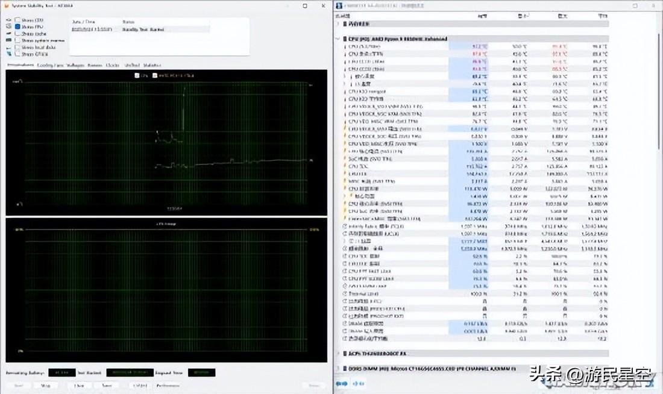Click the GPU icon beside Stress GPU(s)
The height and width of the screenshot is (394, 663).
click(x=8, y=54)
